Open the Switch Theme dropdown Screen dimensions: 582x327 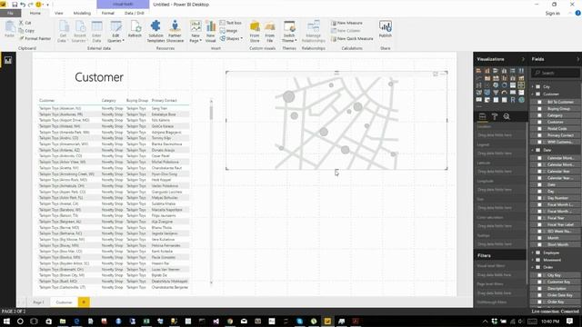coord(289,31)
